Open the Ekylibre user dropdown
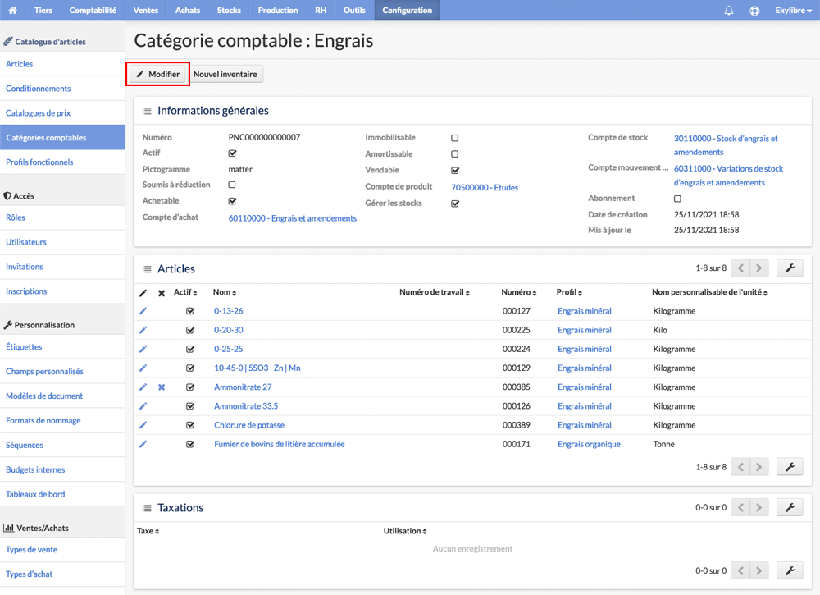The width and height of the screenshot is (820, 595). [793, 11]
